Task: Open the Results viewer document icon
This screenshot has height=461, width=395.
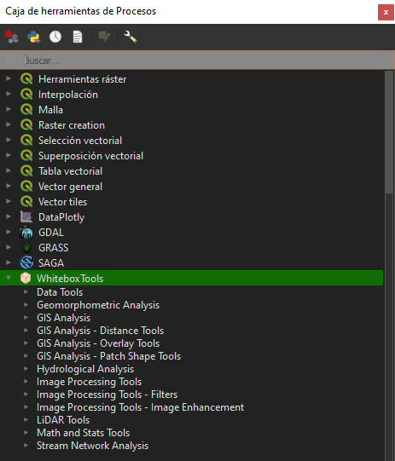Action: (x=78, y=37)
